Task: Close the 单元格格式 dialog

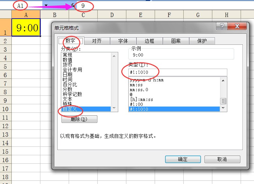Action: click(237, 26)
